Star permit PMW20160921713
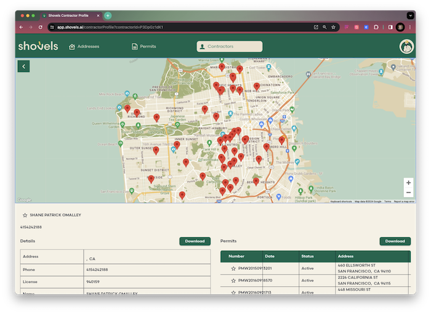The image size is (431, 314). click(233, 292)
